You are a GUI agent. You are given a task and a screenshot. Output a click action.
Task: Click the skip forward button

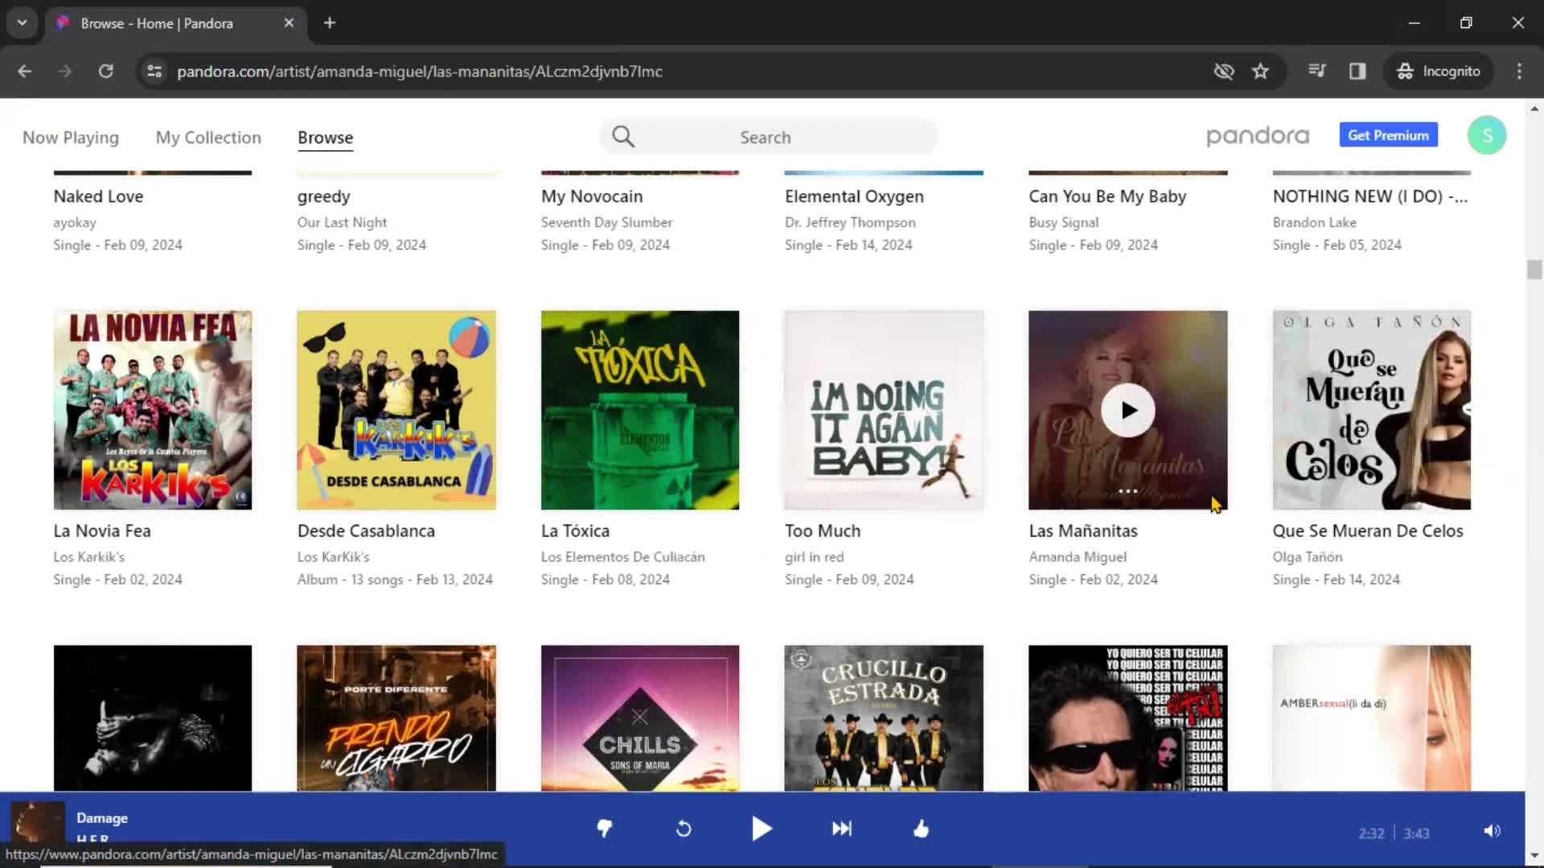841,829
